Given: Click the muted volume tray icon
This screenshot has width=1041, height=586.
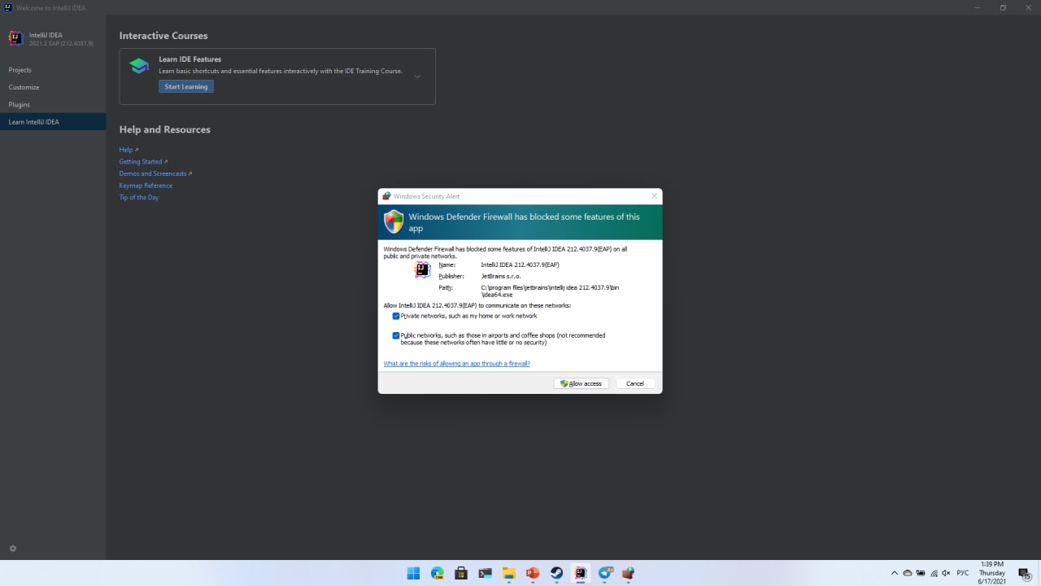Looking at the screenshot, I should pyautogui.click(x=946, y=573).
